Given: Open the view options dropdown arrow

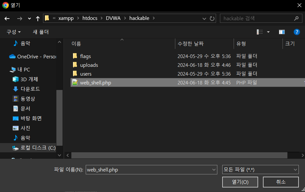Looking at the screenshot, I should tap(268, 32).
